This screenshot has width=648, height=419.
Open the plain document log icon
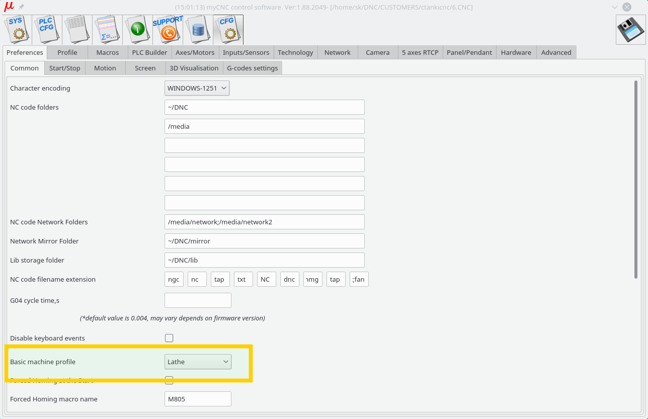(x=77, y=29)
